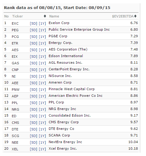This screenshot has height=156, width=146.
Task: Open the 1Y chart for PEG
Action: point(42,30)
